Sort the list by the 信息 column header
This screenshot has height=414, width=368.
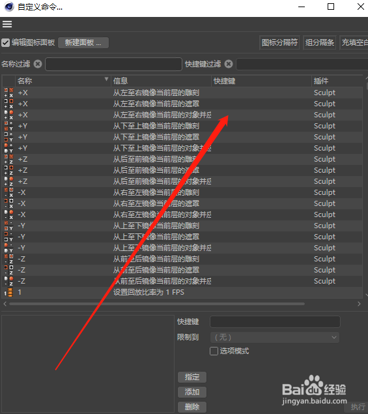(161, 81)
